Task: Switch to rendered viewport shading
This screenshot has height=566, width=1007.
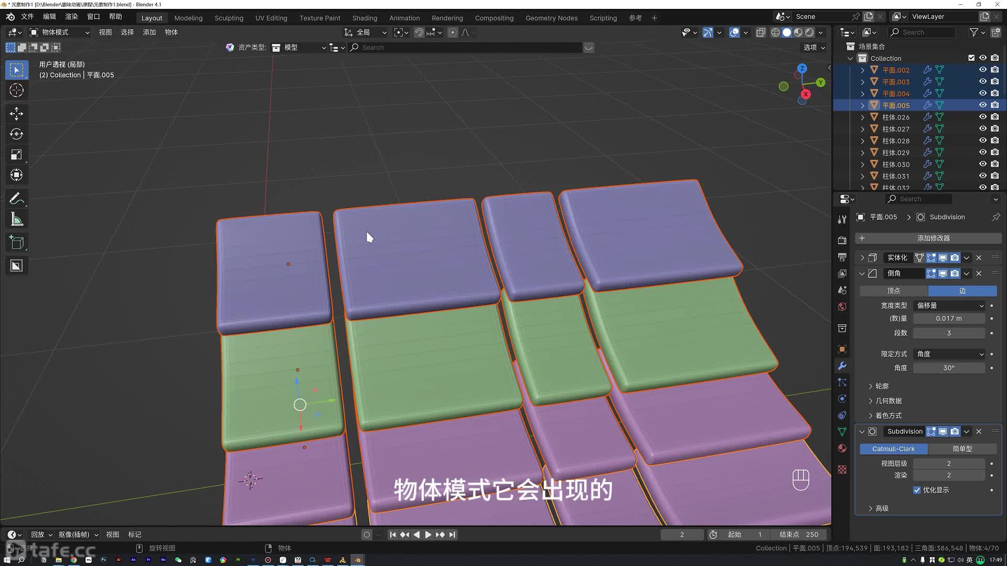Action: [x=809, y=32]
